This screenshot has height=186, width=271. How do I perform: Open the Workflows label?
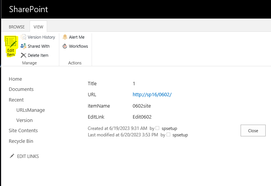(78, 46)
